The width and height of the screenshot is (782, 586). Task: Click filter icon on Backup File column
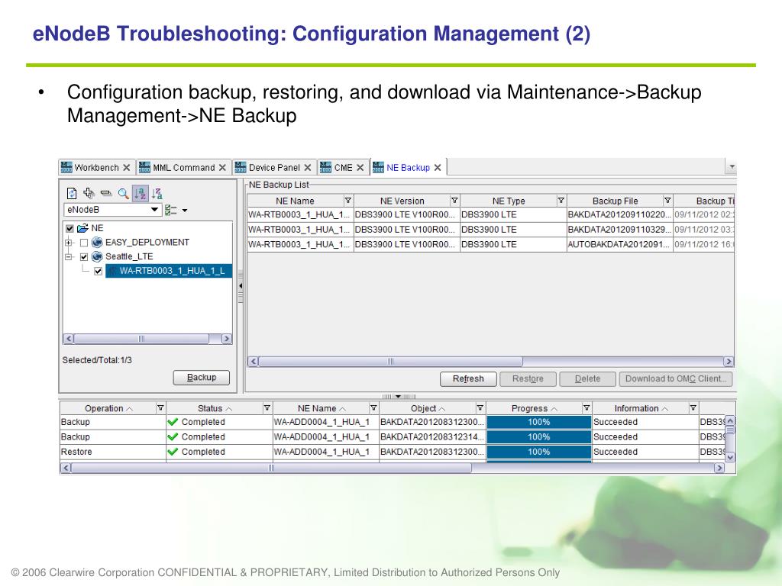click(x=667, y=201)
